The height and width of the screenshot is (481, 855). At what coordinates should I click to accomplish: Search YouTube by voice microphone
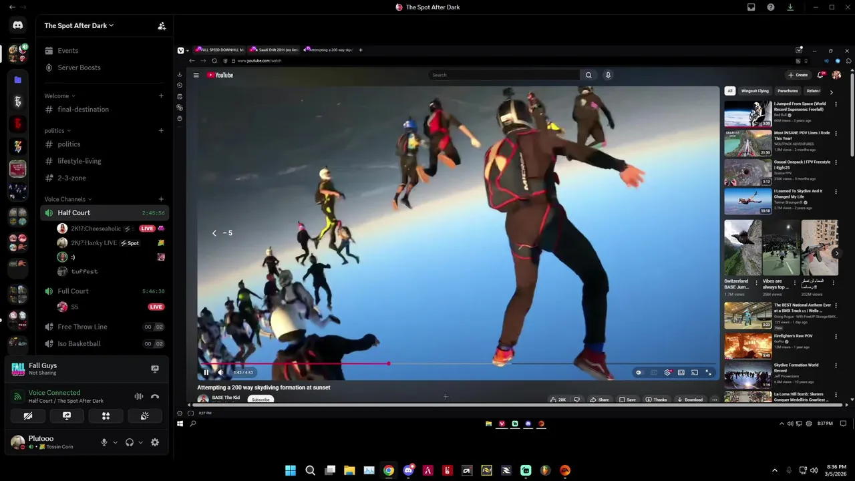tap(608, 75)
